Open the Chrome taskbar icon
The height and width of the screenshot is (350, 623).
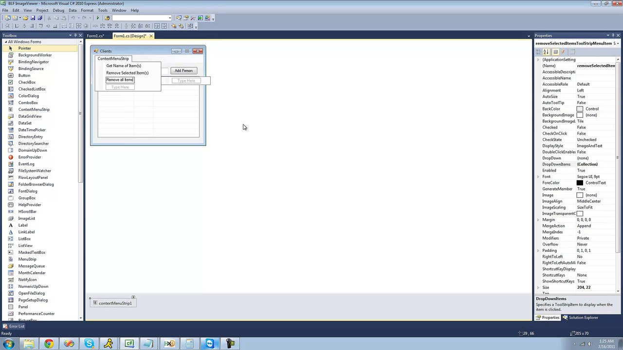49,344
